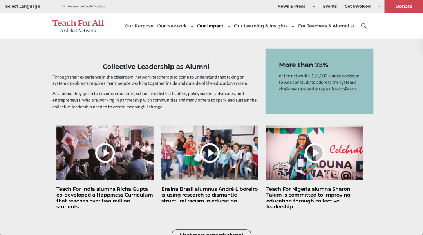
Task: Open the site search magnifier icon
Action: tap(363, 26)
